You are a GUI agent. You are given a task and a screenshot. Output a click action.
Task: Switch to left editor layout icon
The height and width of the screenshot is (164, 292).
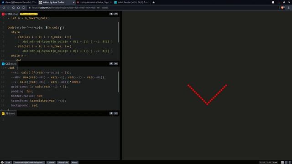click(x=282, y=162)
